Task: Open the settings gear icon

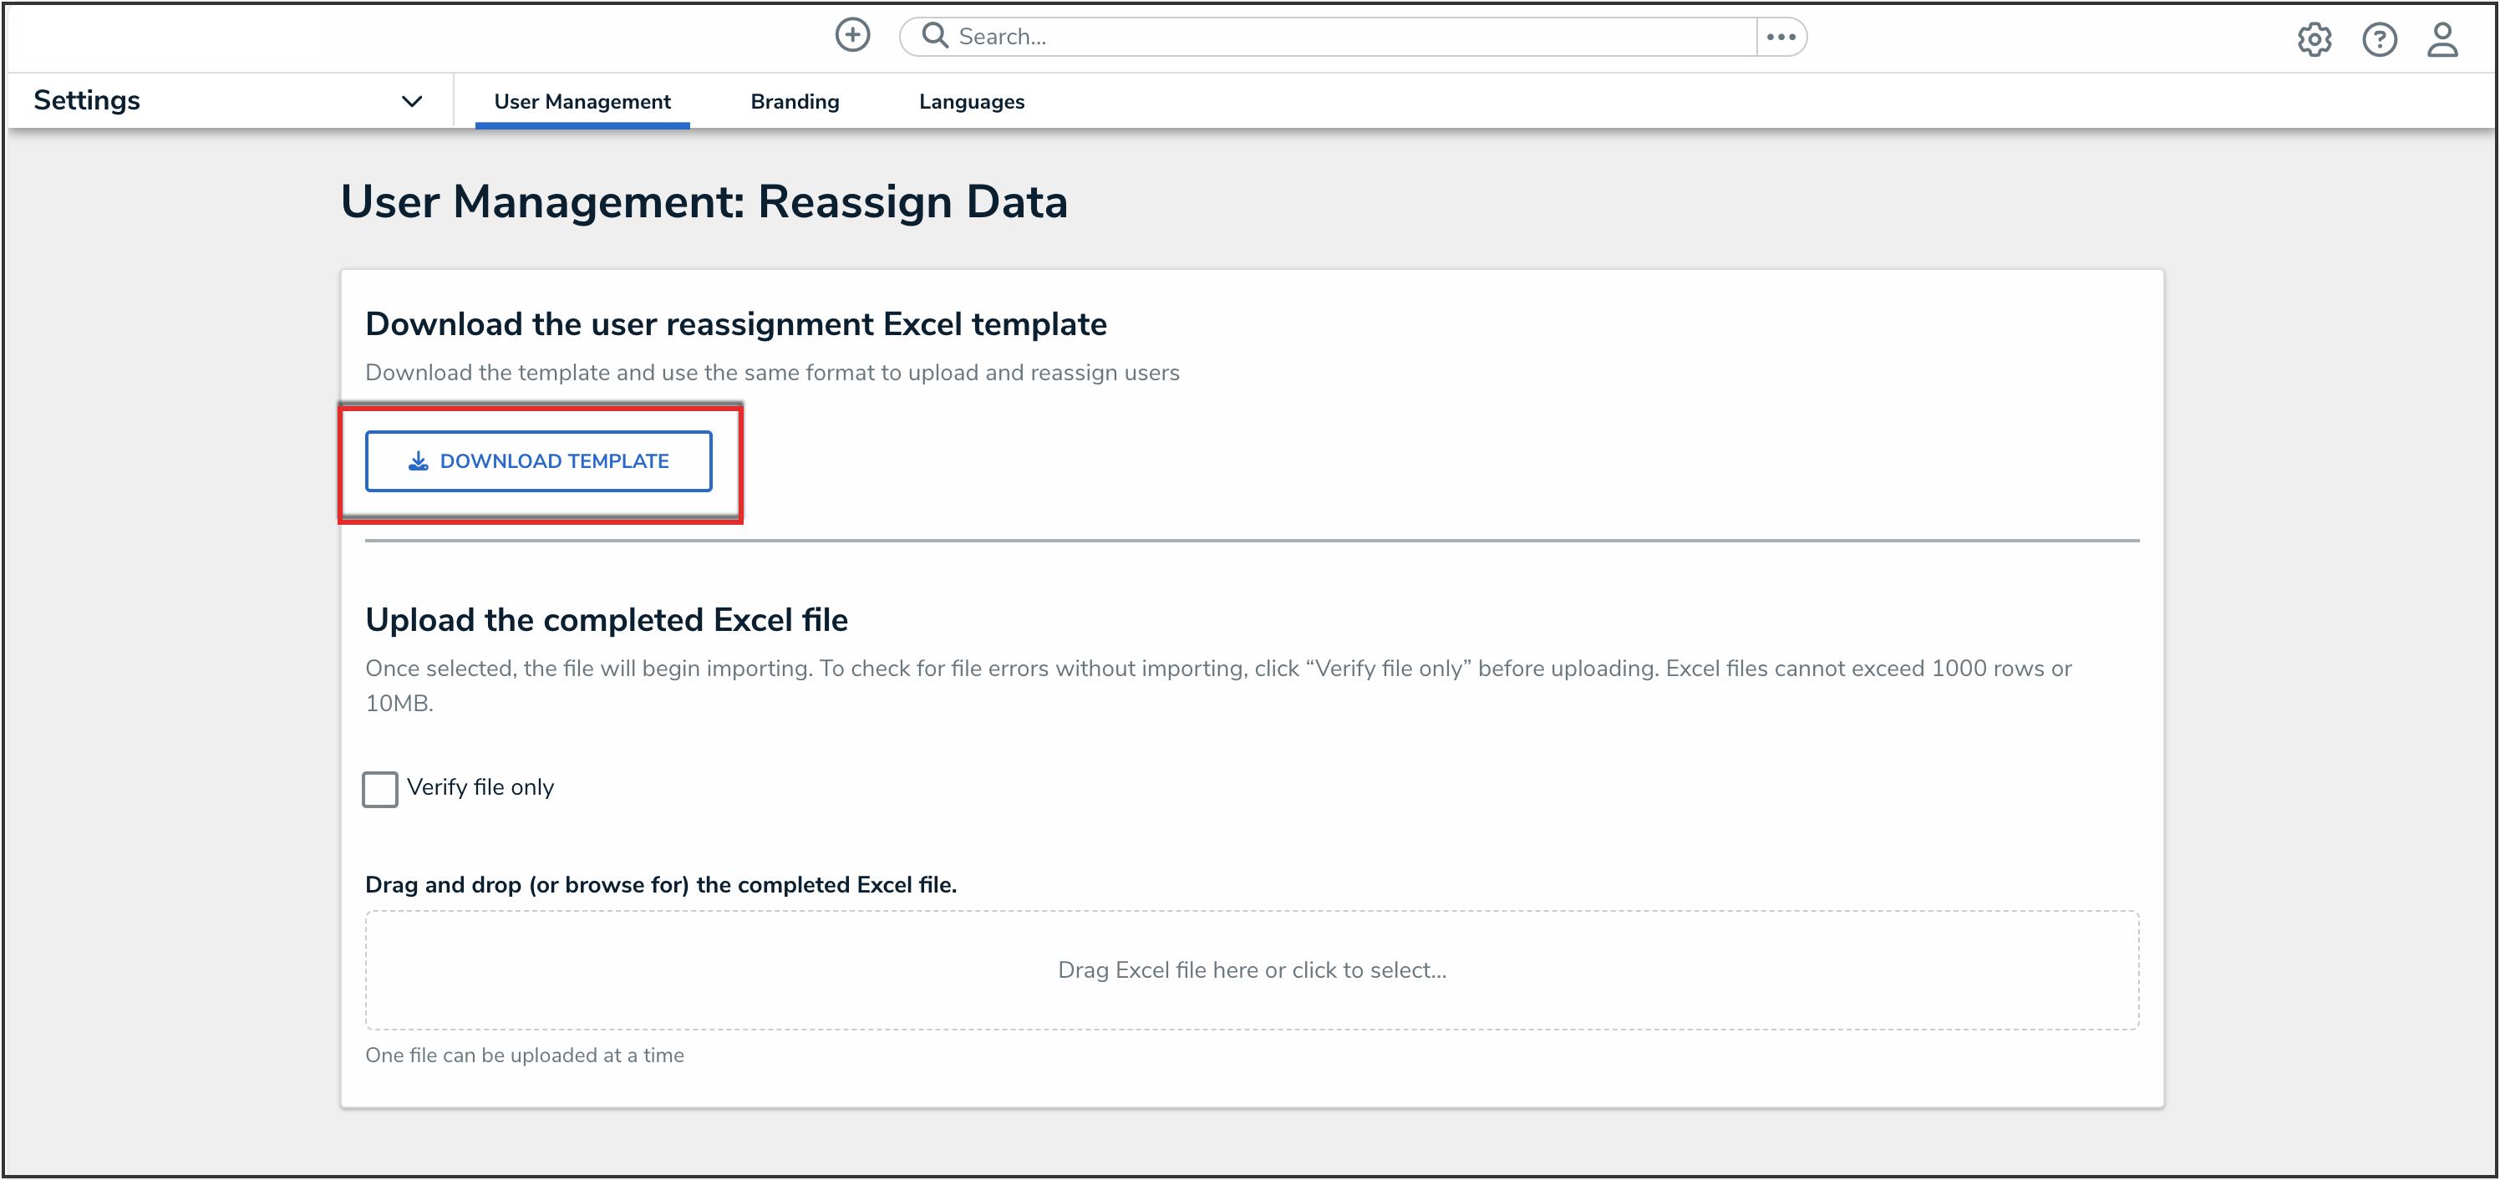Action: pyautogui.click(x=2314, y=40)
